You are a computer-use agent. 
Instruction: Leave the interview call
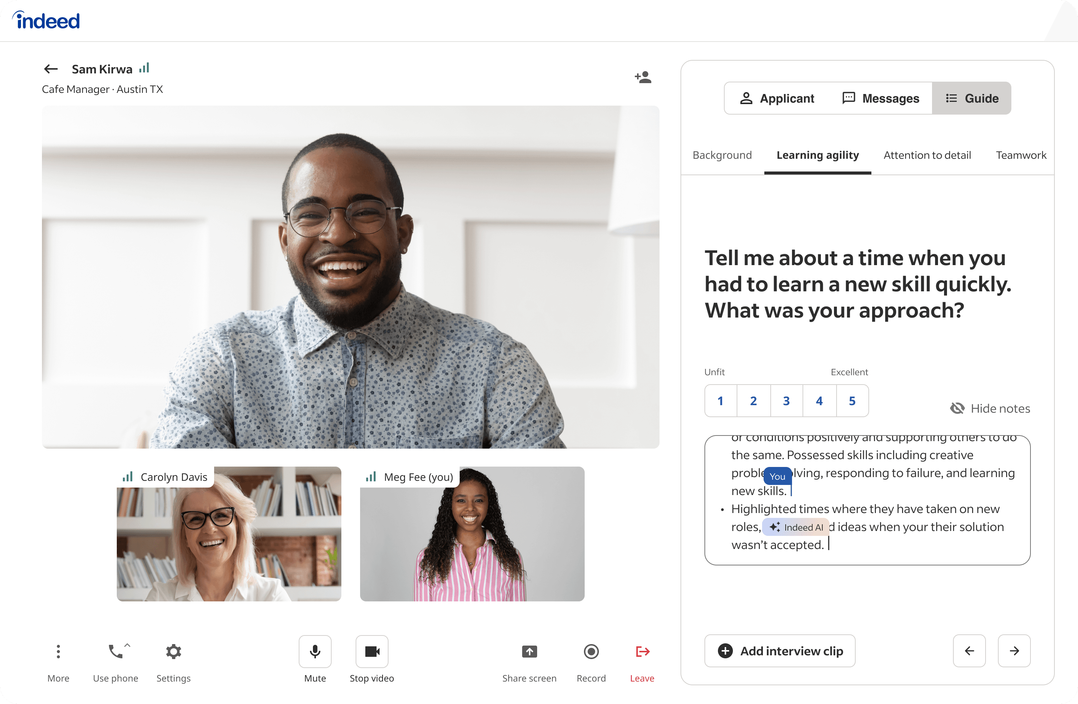pyautogui.click(x=642, y=652)
